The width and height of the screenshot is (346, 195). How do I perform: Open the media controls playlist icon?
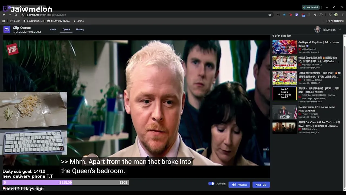tap(330, 15)
